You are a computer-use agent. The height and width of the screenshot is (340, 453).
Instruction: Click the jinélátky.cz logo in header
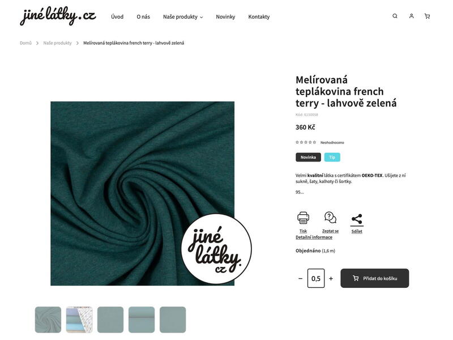(x=58, y=16)
